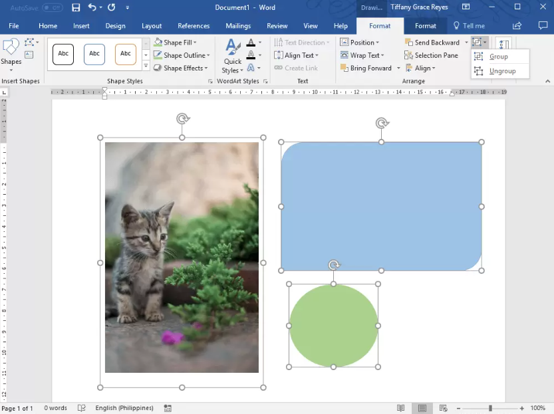The image size is (554, 414).
Task: Click the Redo icon in the quick access toolbar
Action: point(112,7)
